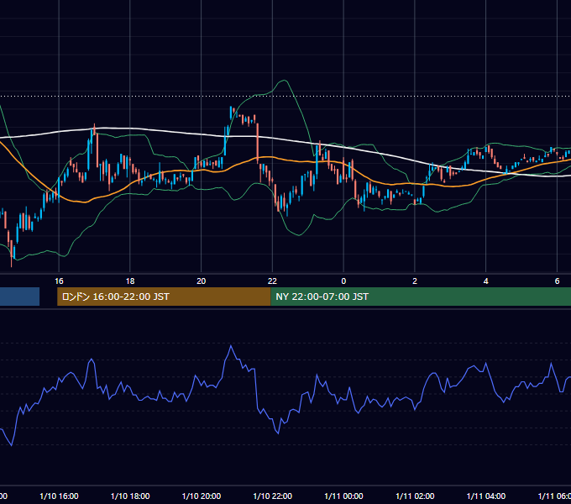Click the 1/10 22:00 date label
Viewport: 571px width, 504px height.
point(272,496)
